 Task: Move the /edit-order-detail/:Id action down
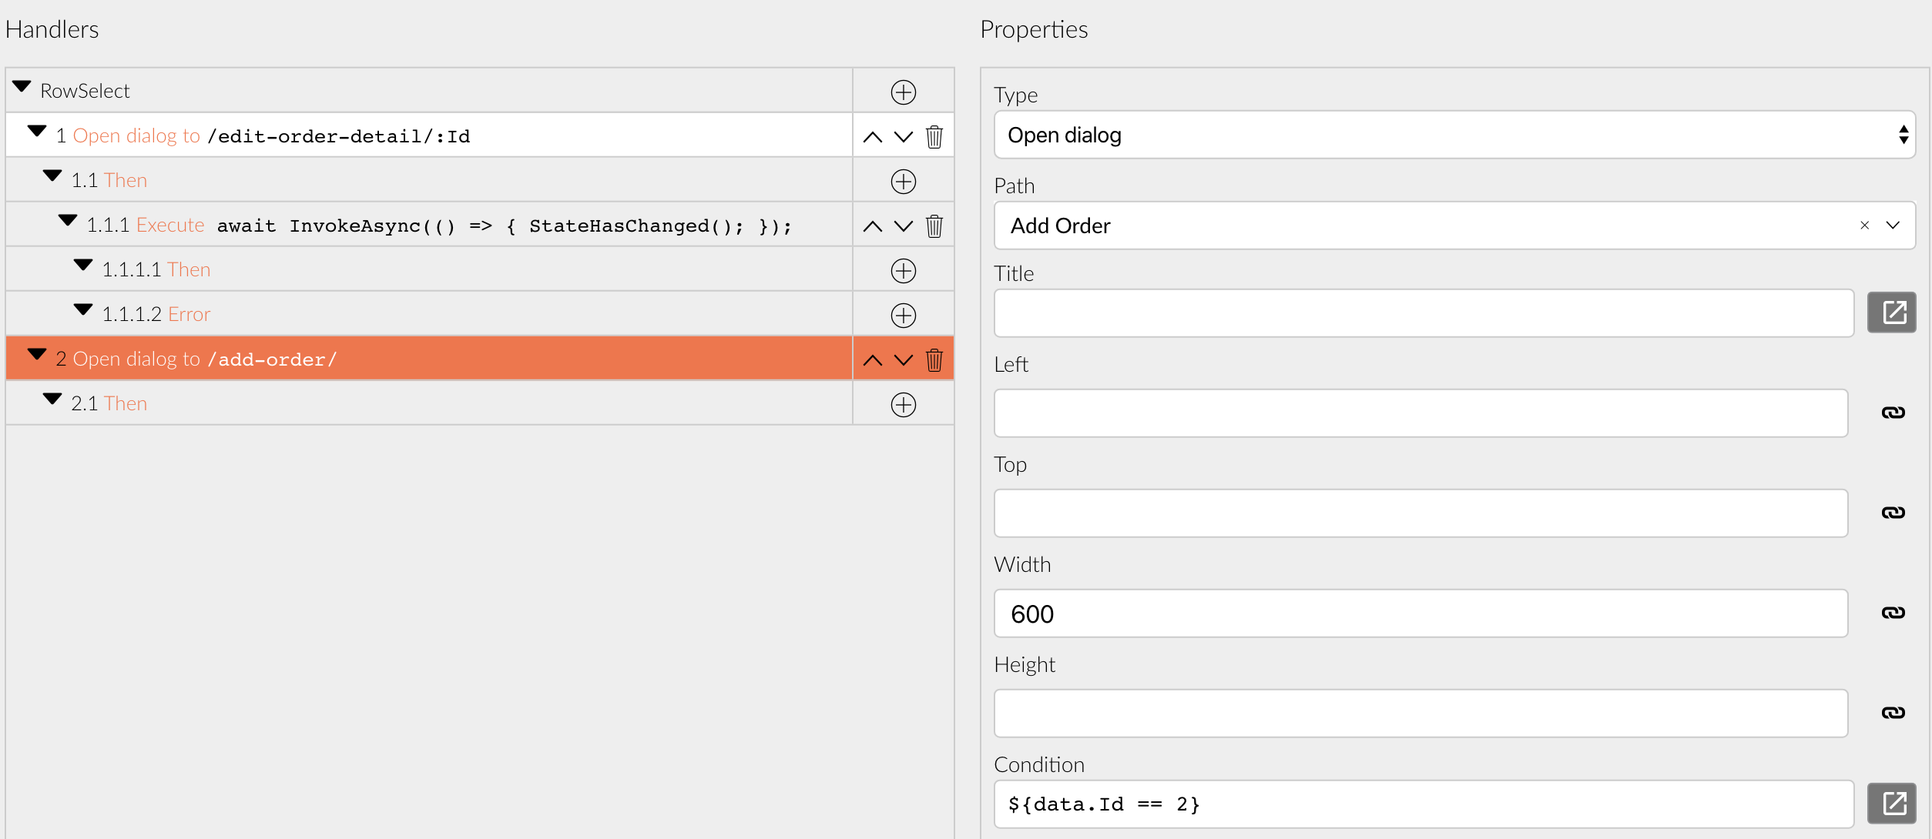click(x=903, y=138)
